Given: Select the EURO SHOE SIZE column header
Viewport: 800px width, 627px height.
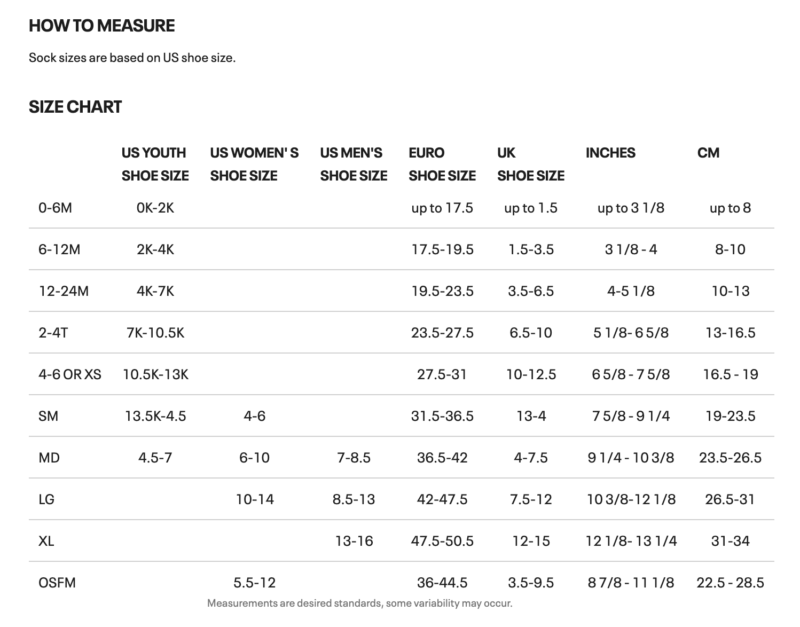Looking at the screenshot, I should pyautogui.click(x=442, y=164).
